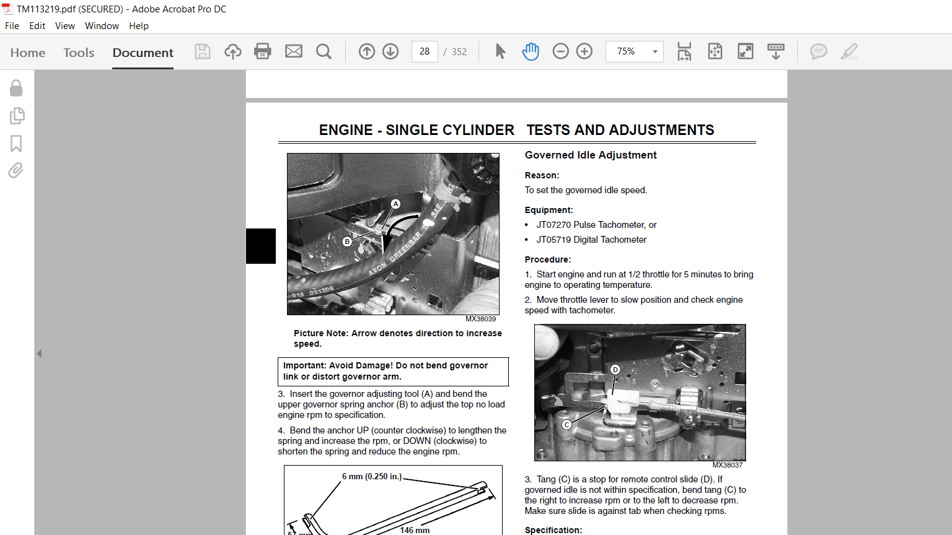952x535 pixels.
Task: Open the security lock panel
Action: 16,88
